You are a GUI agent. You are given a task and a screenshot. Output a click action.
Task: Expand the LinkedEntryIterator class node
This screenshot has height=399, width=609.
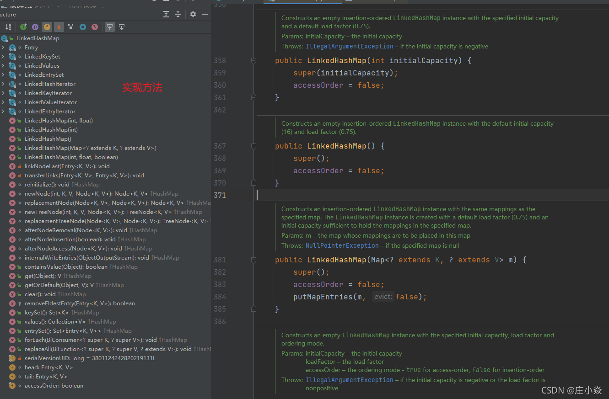tap(3, 112)
